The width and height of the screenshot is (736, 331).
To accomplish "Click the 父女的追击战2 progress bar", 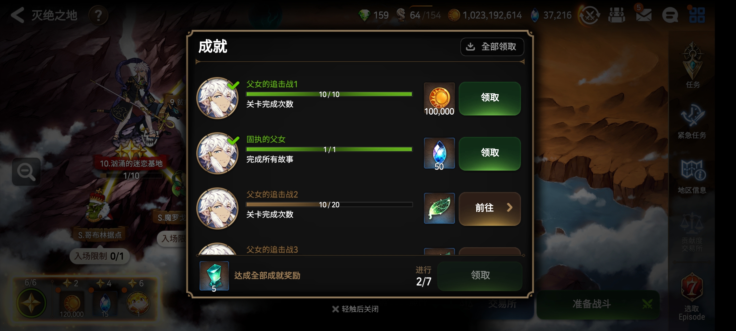I will click(x=329, y=204).
